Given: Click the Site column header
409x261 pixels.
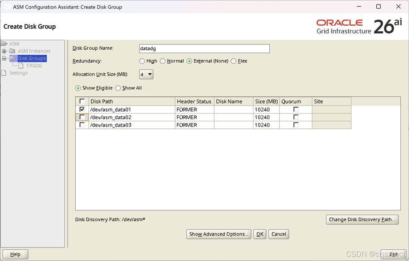Looking at the screenshot, I should point(331,101).
